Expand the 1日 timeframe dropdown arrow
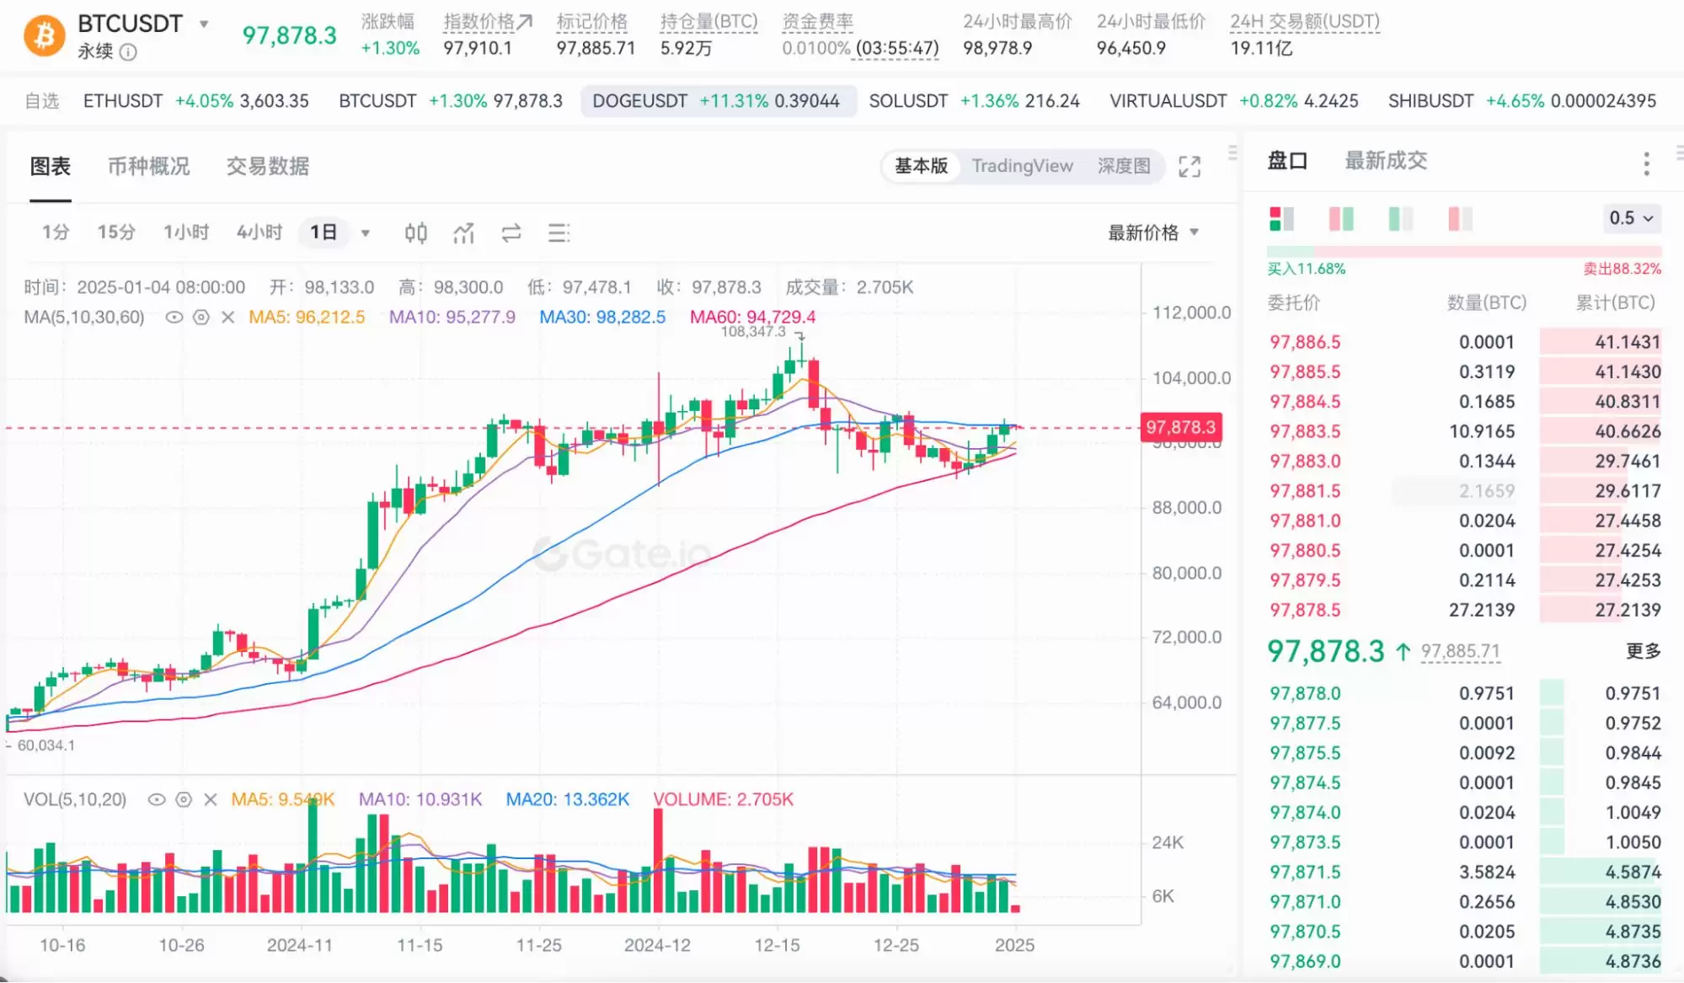 click(x=365, y=232)
